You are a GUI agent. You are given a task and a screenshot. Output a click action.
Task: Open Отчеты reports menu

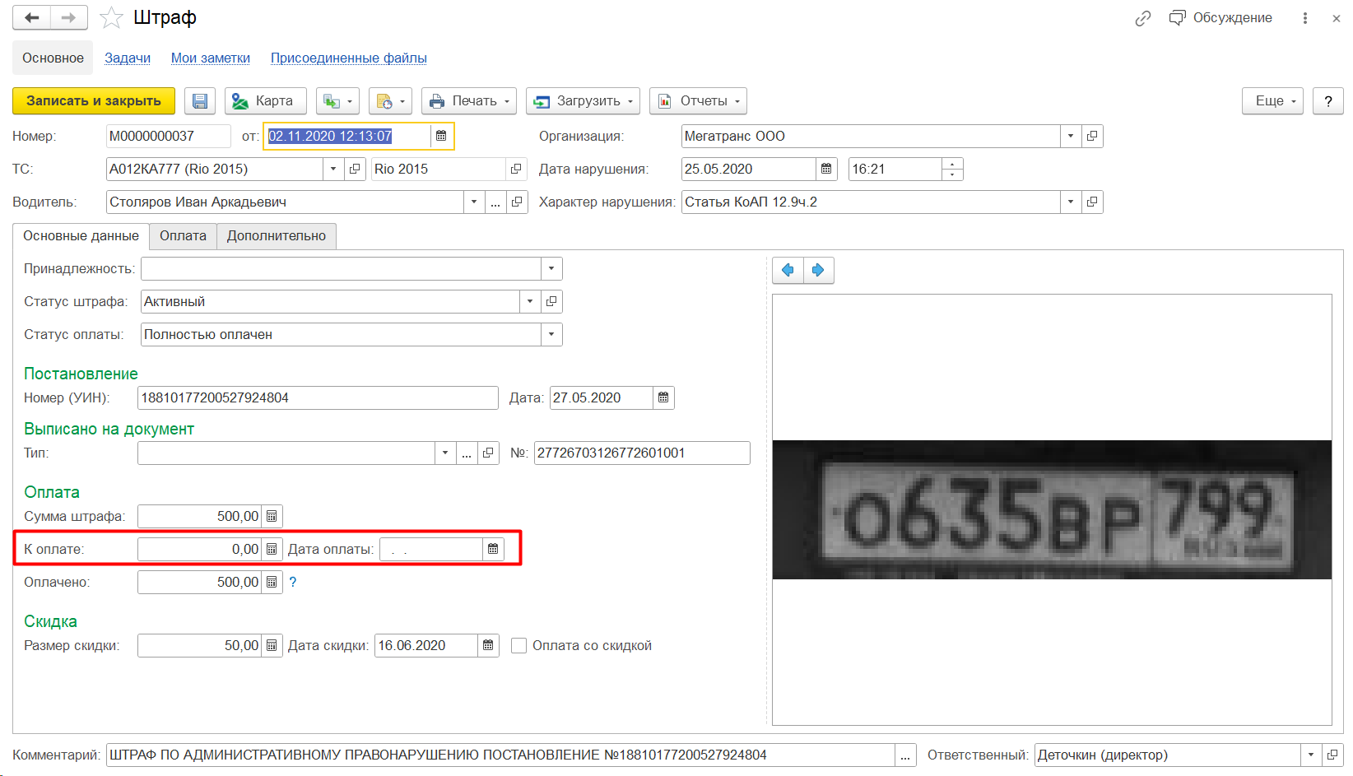click(x=698, y=101)
